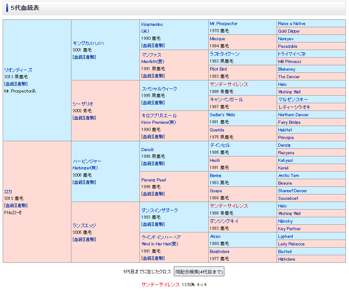Open スペシャルウィーク horse link
The height and width of the screenshot is (291, 349).
coord(159,89)
